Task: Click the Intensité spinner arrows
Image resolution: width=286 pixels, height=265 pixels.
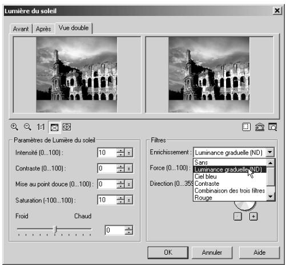Action: click(120, 153)
